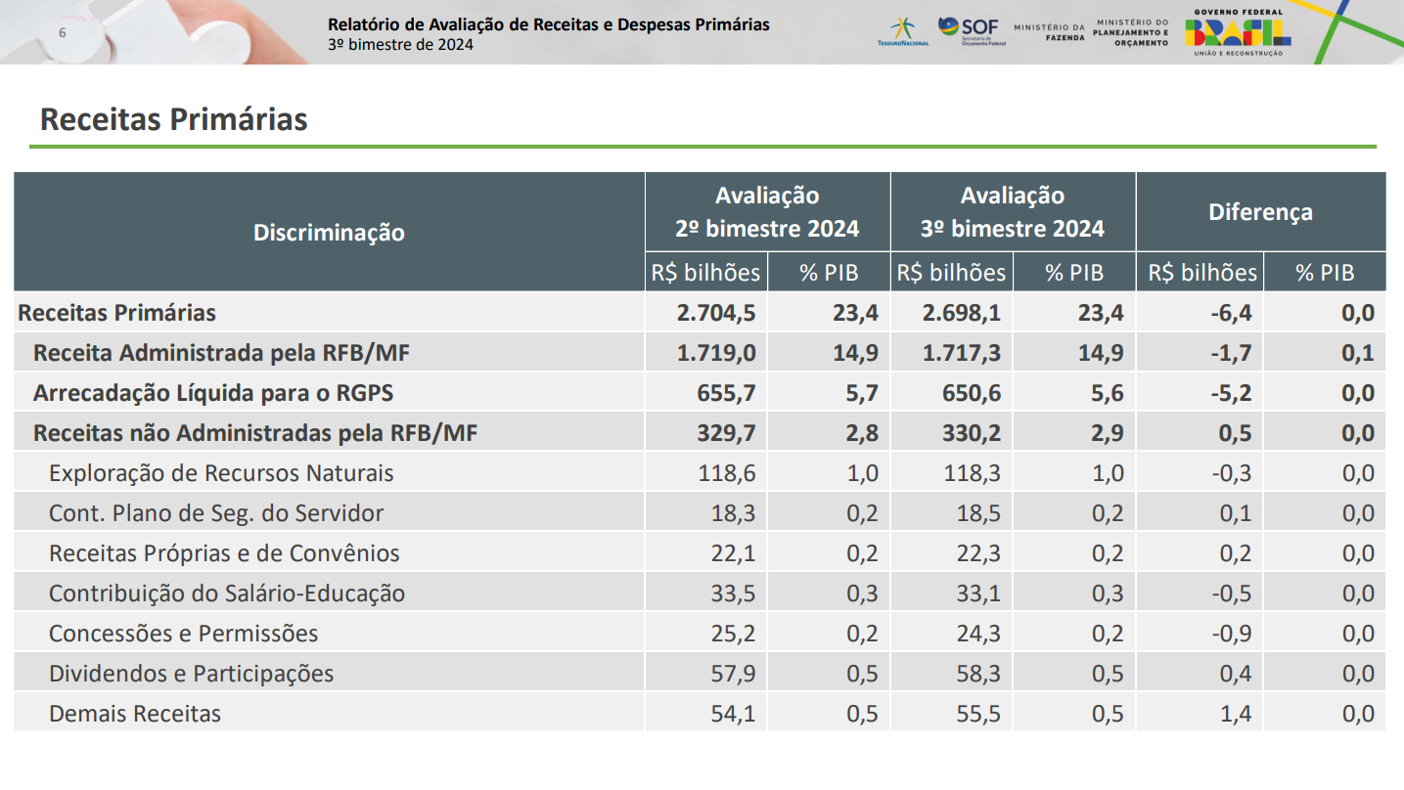Select the 'Avaliação 3º bimestre 2024' header
Viewport: 1404px width, 790px height.
(1013, 212)
